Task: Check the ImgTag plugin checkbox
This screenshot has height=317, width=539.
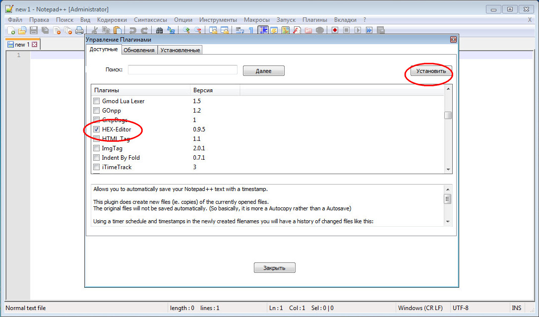Action: tap(97, 148)
